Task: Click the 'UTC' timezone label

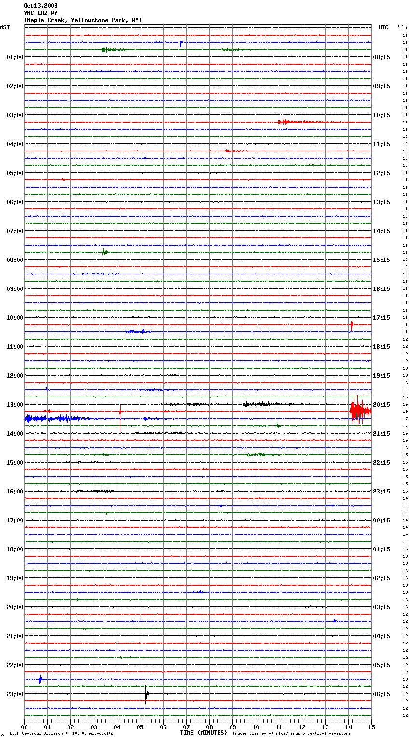Action: [x=383, y=27]
